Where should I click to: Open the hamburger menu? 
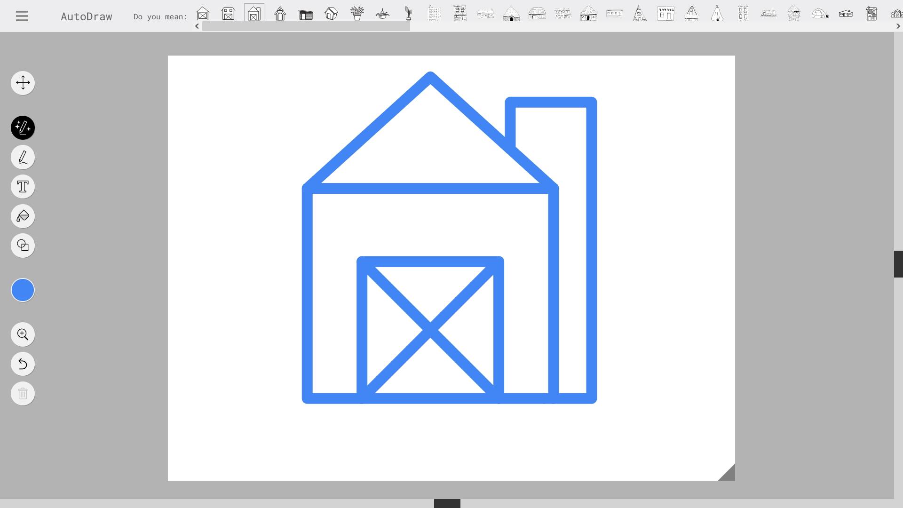point(21,16)
